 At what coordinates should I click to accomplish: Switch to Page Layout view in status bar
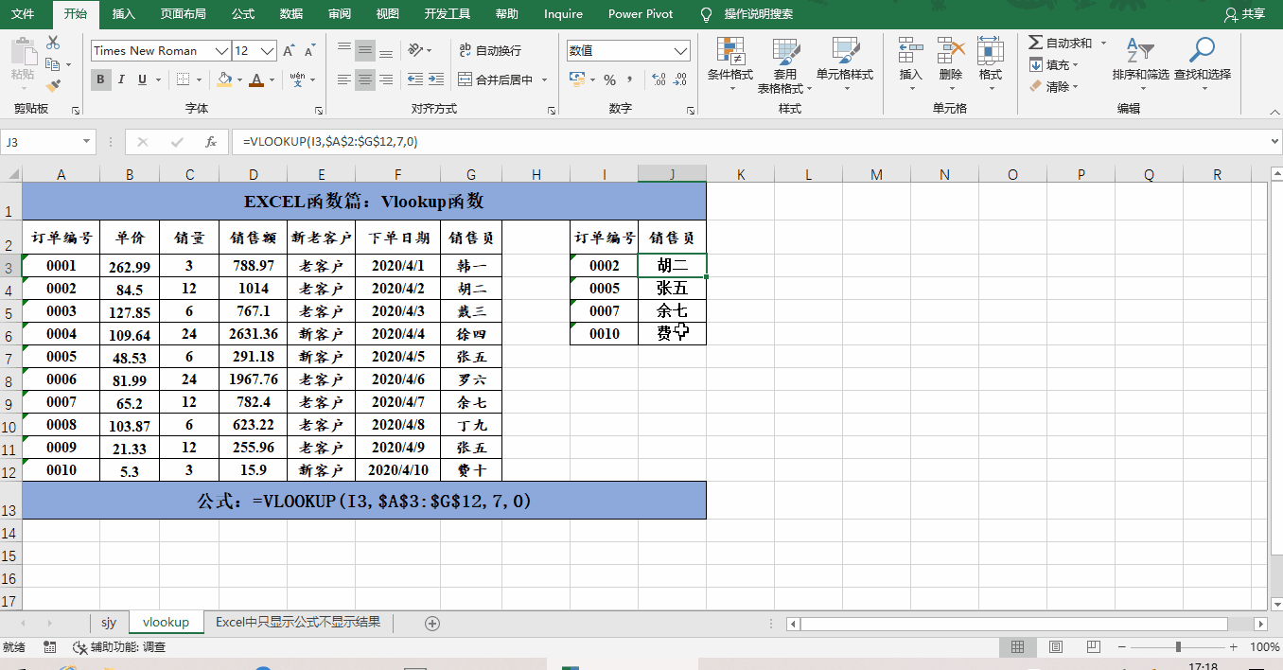(1056, 647)
